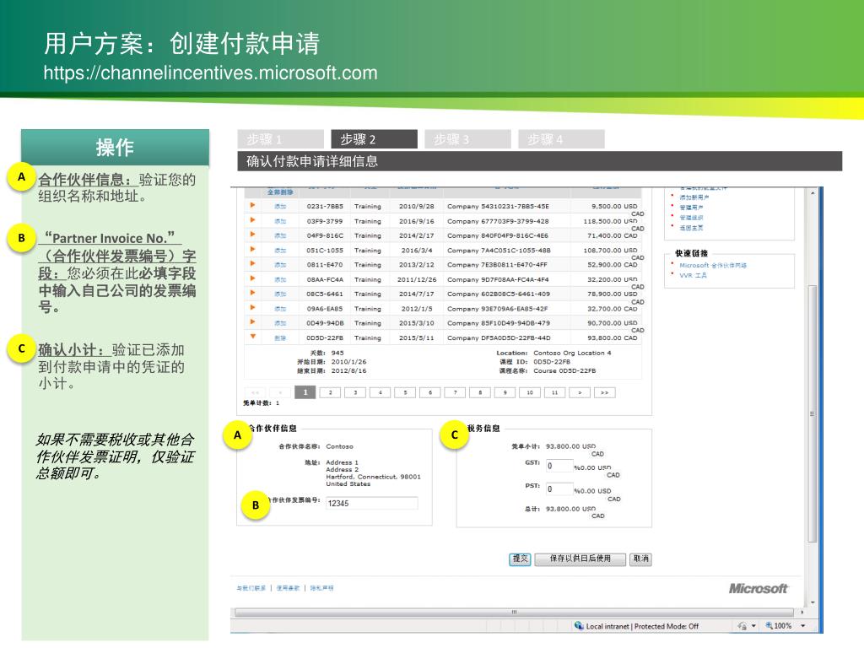Click 添加 link for voucher 051C-1055
The height and width of the screenshot is (648, 864).
[x=280, y=251]
